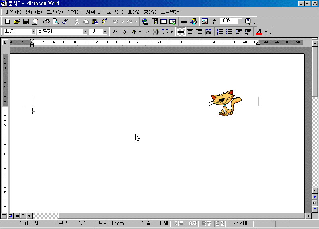
Task: Click the 추적 status bar indicator
Action: (193, 223)
